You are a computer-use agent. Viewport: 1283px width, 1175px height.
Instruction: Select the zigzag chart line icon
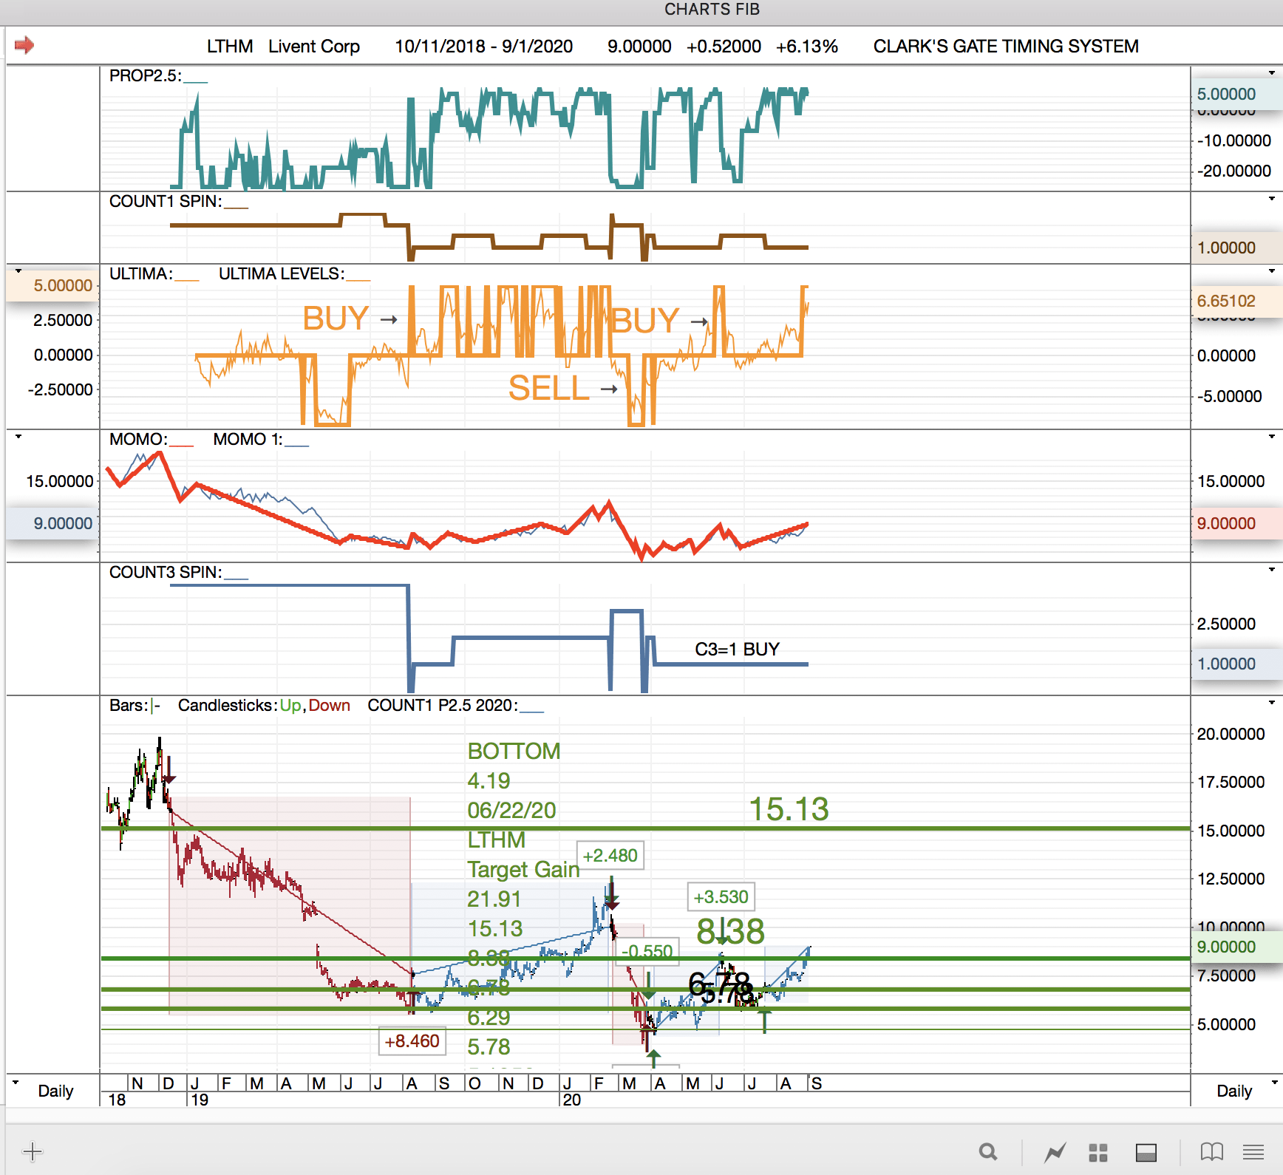pos(1055,1151)
